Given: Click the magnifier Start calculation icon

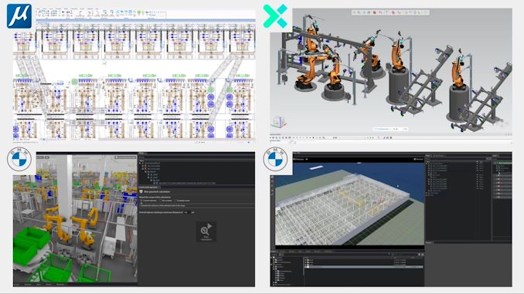Looking at the screenshot, I should coord(206,230).
